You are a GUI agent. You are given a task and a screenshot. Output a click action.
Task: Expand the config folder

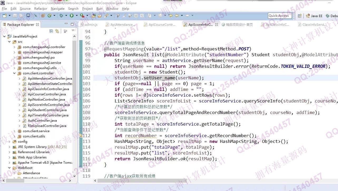point(9,142)
